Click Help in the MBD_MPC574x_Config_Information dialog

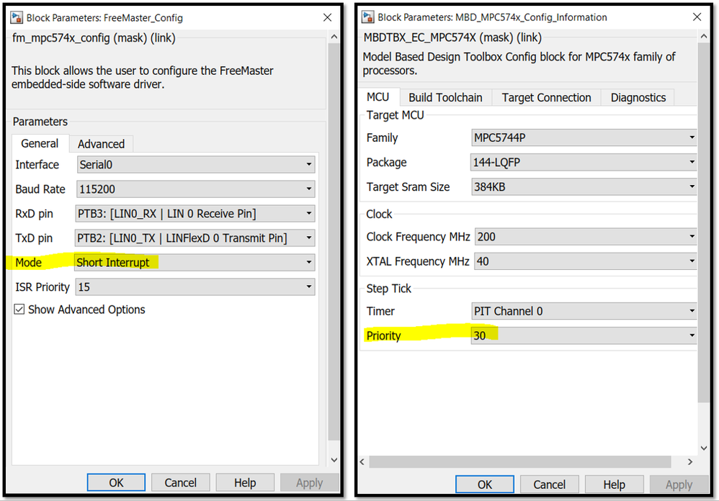coord(614,484)
